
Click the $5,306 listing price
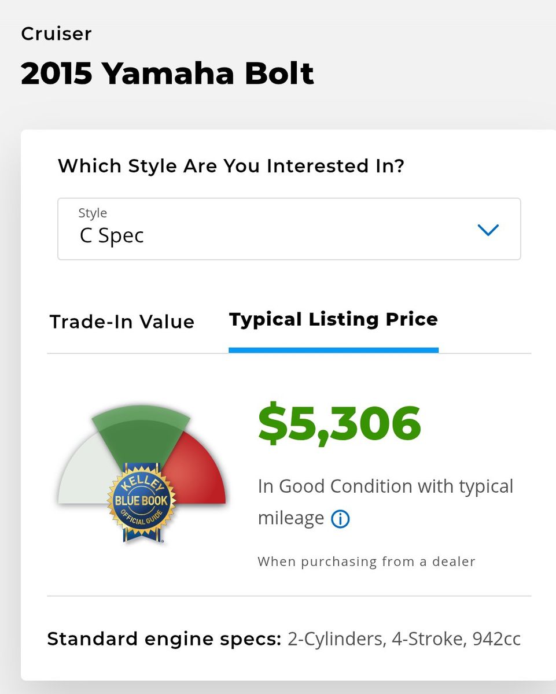340,423
